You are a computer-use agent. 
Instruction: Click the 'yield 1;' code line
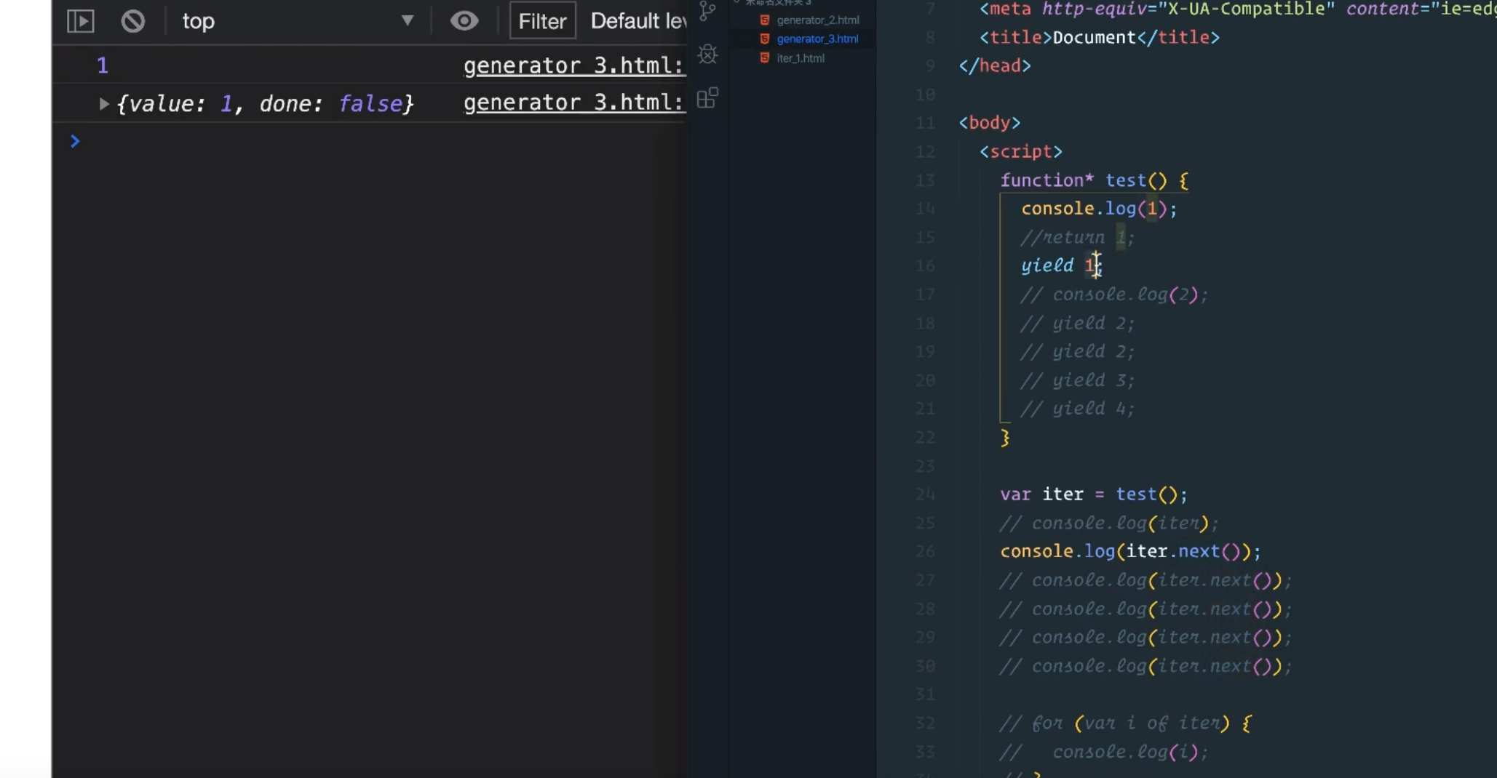pos(1062,265)
